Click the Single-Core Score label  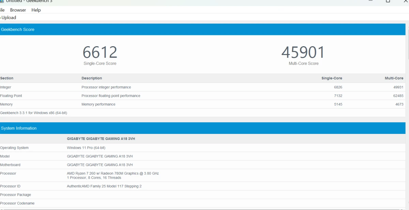[x=100, y=64]
